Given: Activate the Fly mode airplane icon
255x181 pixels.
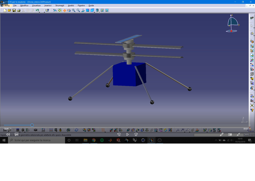Looking at the screenshot, I should [x=55, y=11].
